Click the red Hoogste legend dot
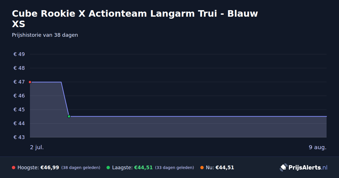339x178 pixels. tap(14, 168)
